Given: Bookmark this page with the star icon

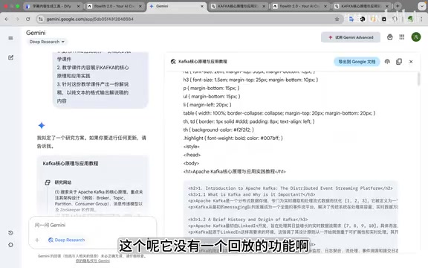Looking at the screenshot, I should [x=337, y=19].
